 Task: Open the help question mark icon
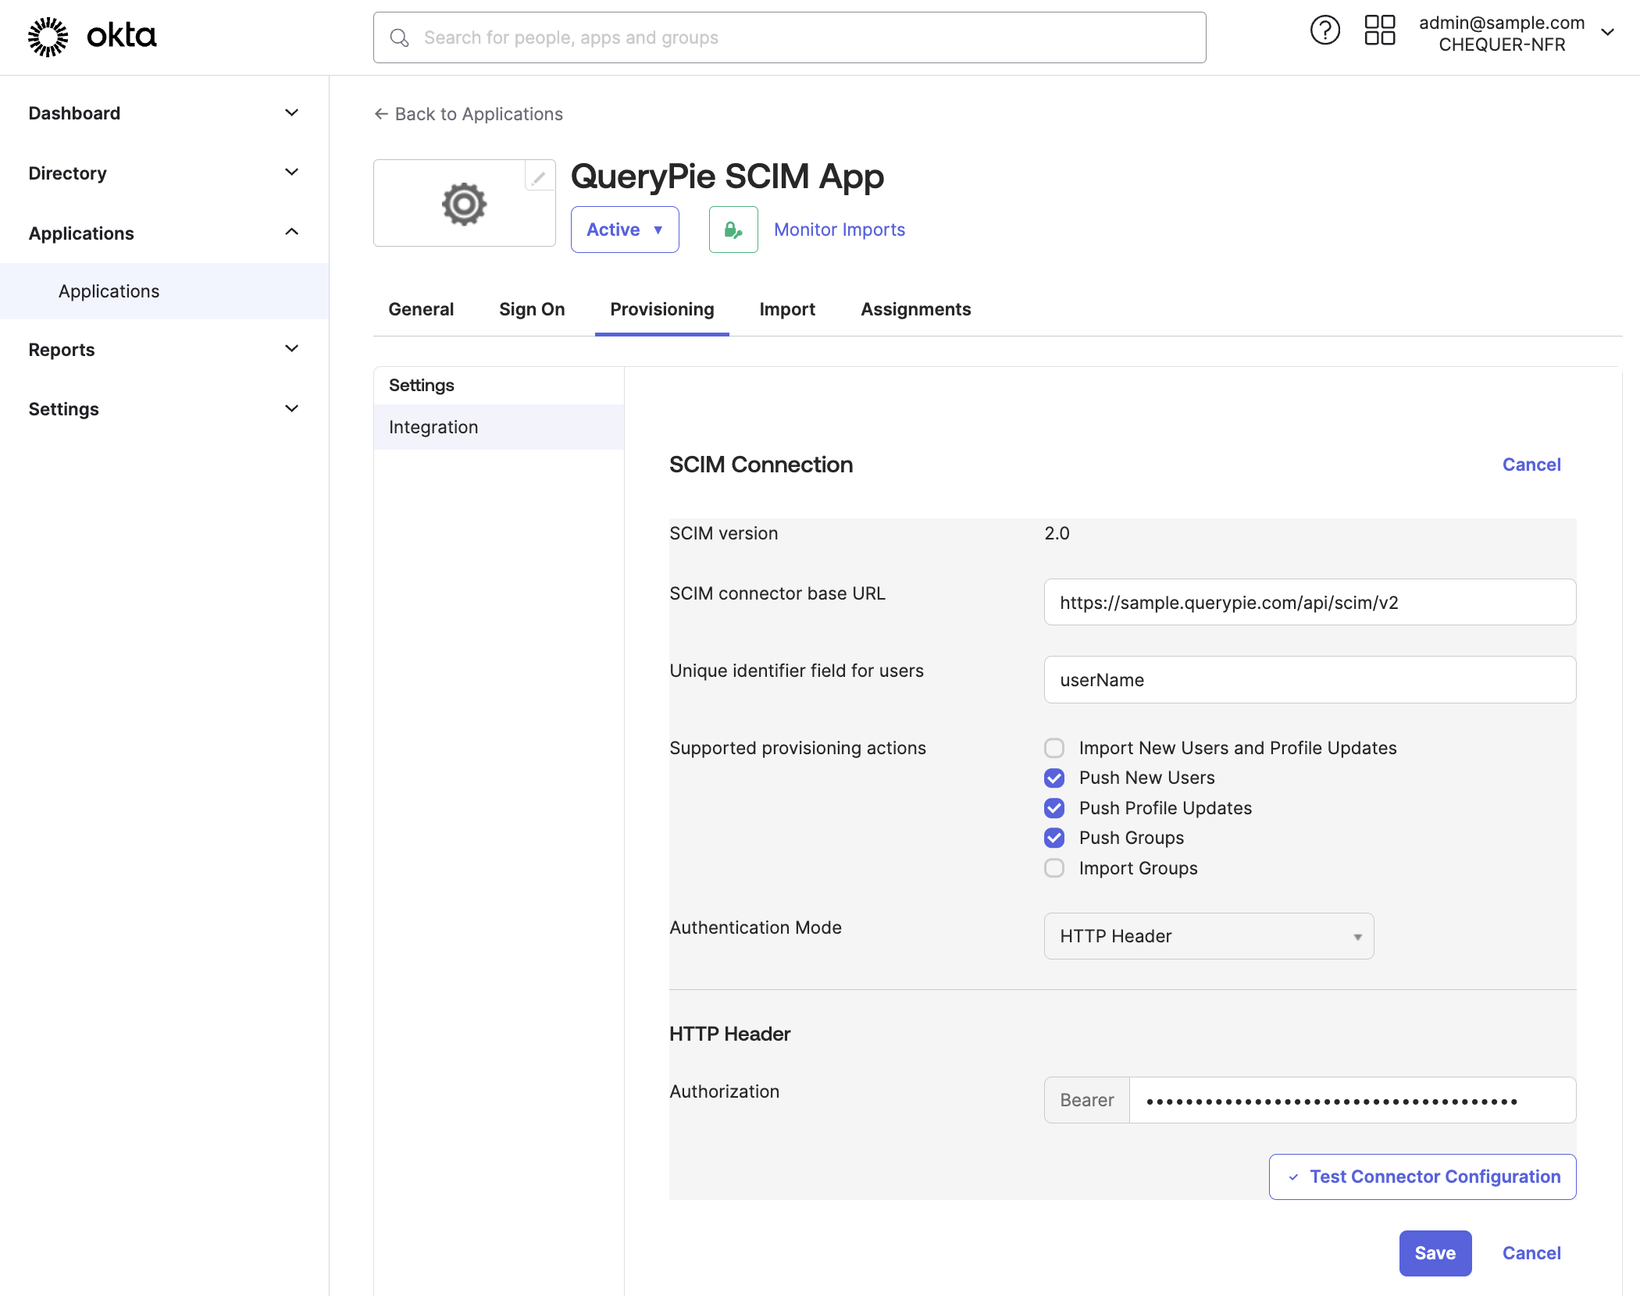pos(1324,31)
